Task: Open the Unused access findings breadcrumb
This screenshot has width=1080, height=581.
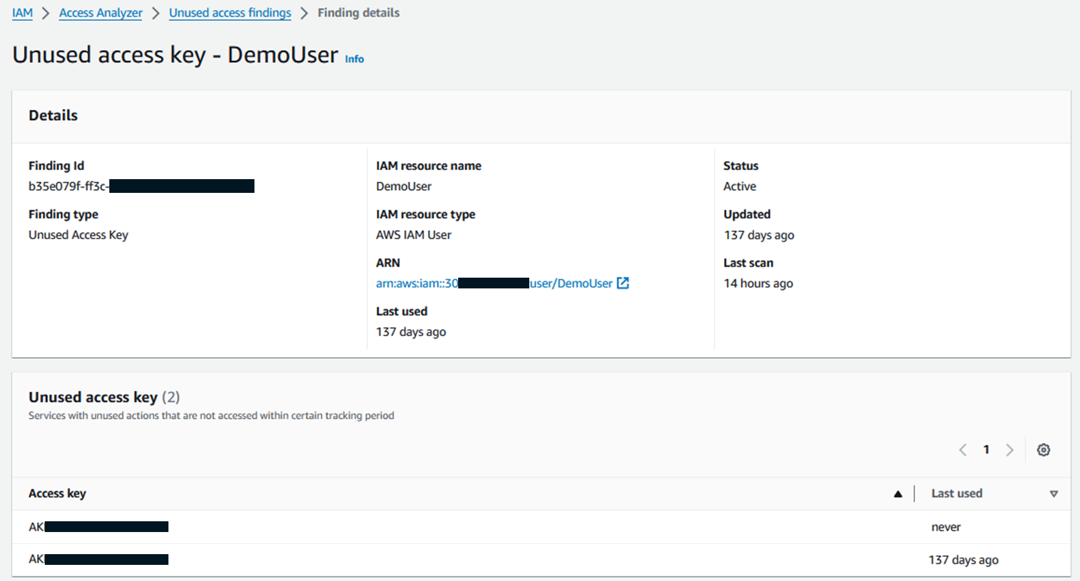Action: 230,13
